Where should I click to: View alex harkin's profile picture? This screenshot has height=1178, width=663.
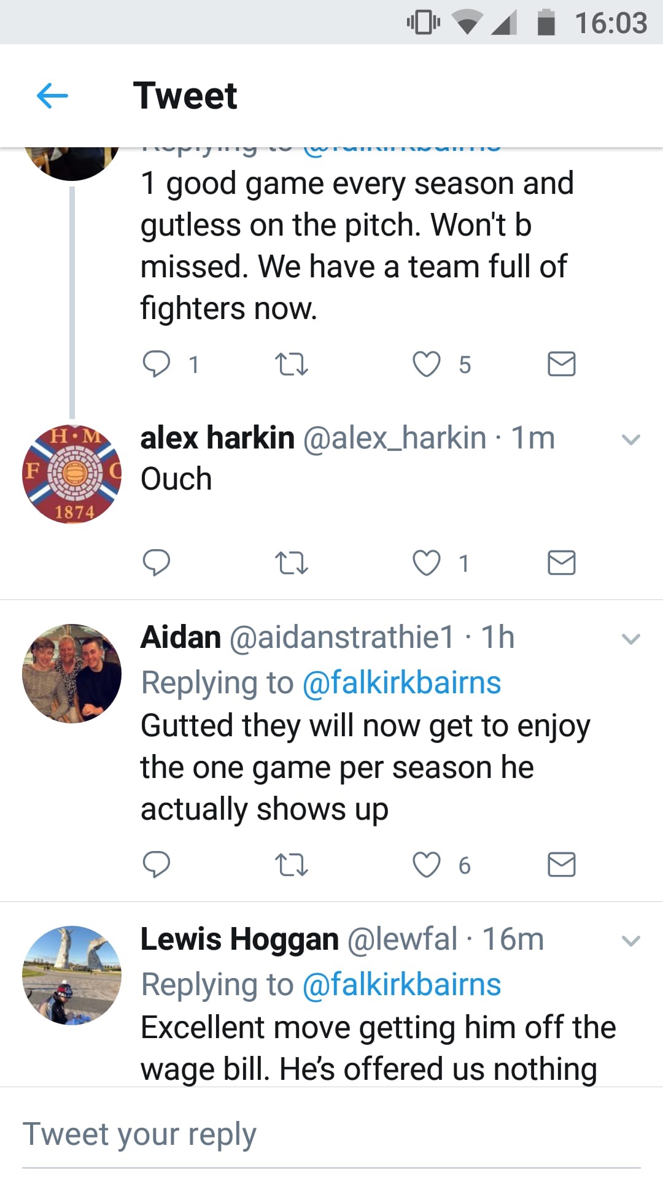(x=72, y=474)
